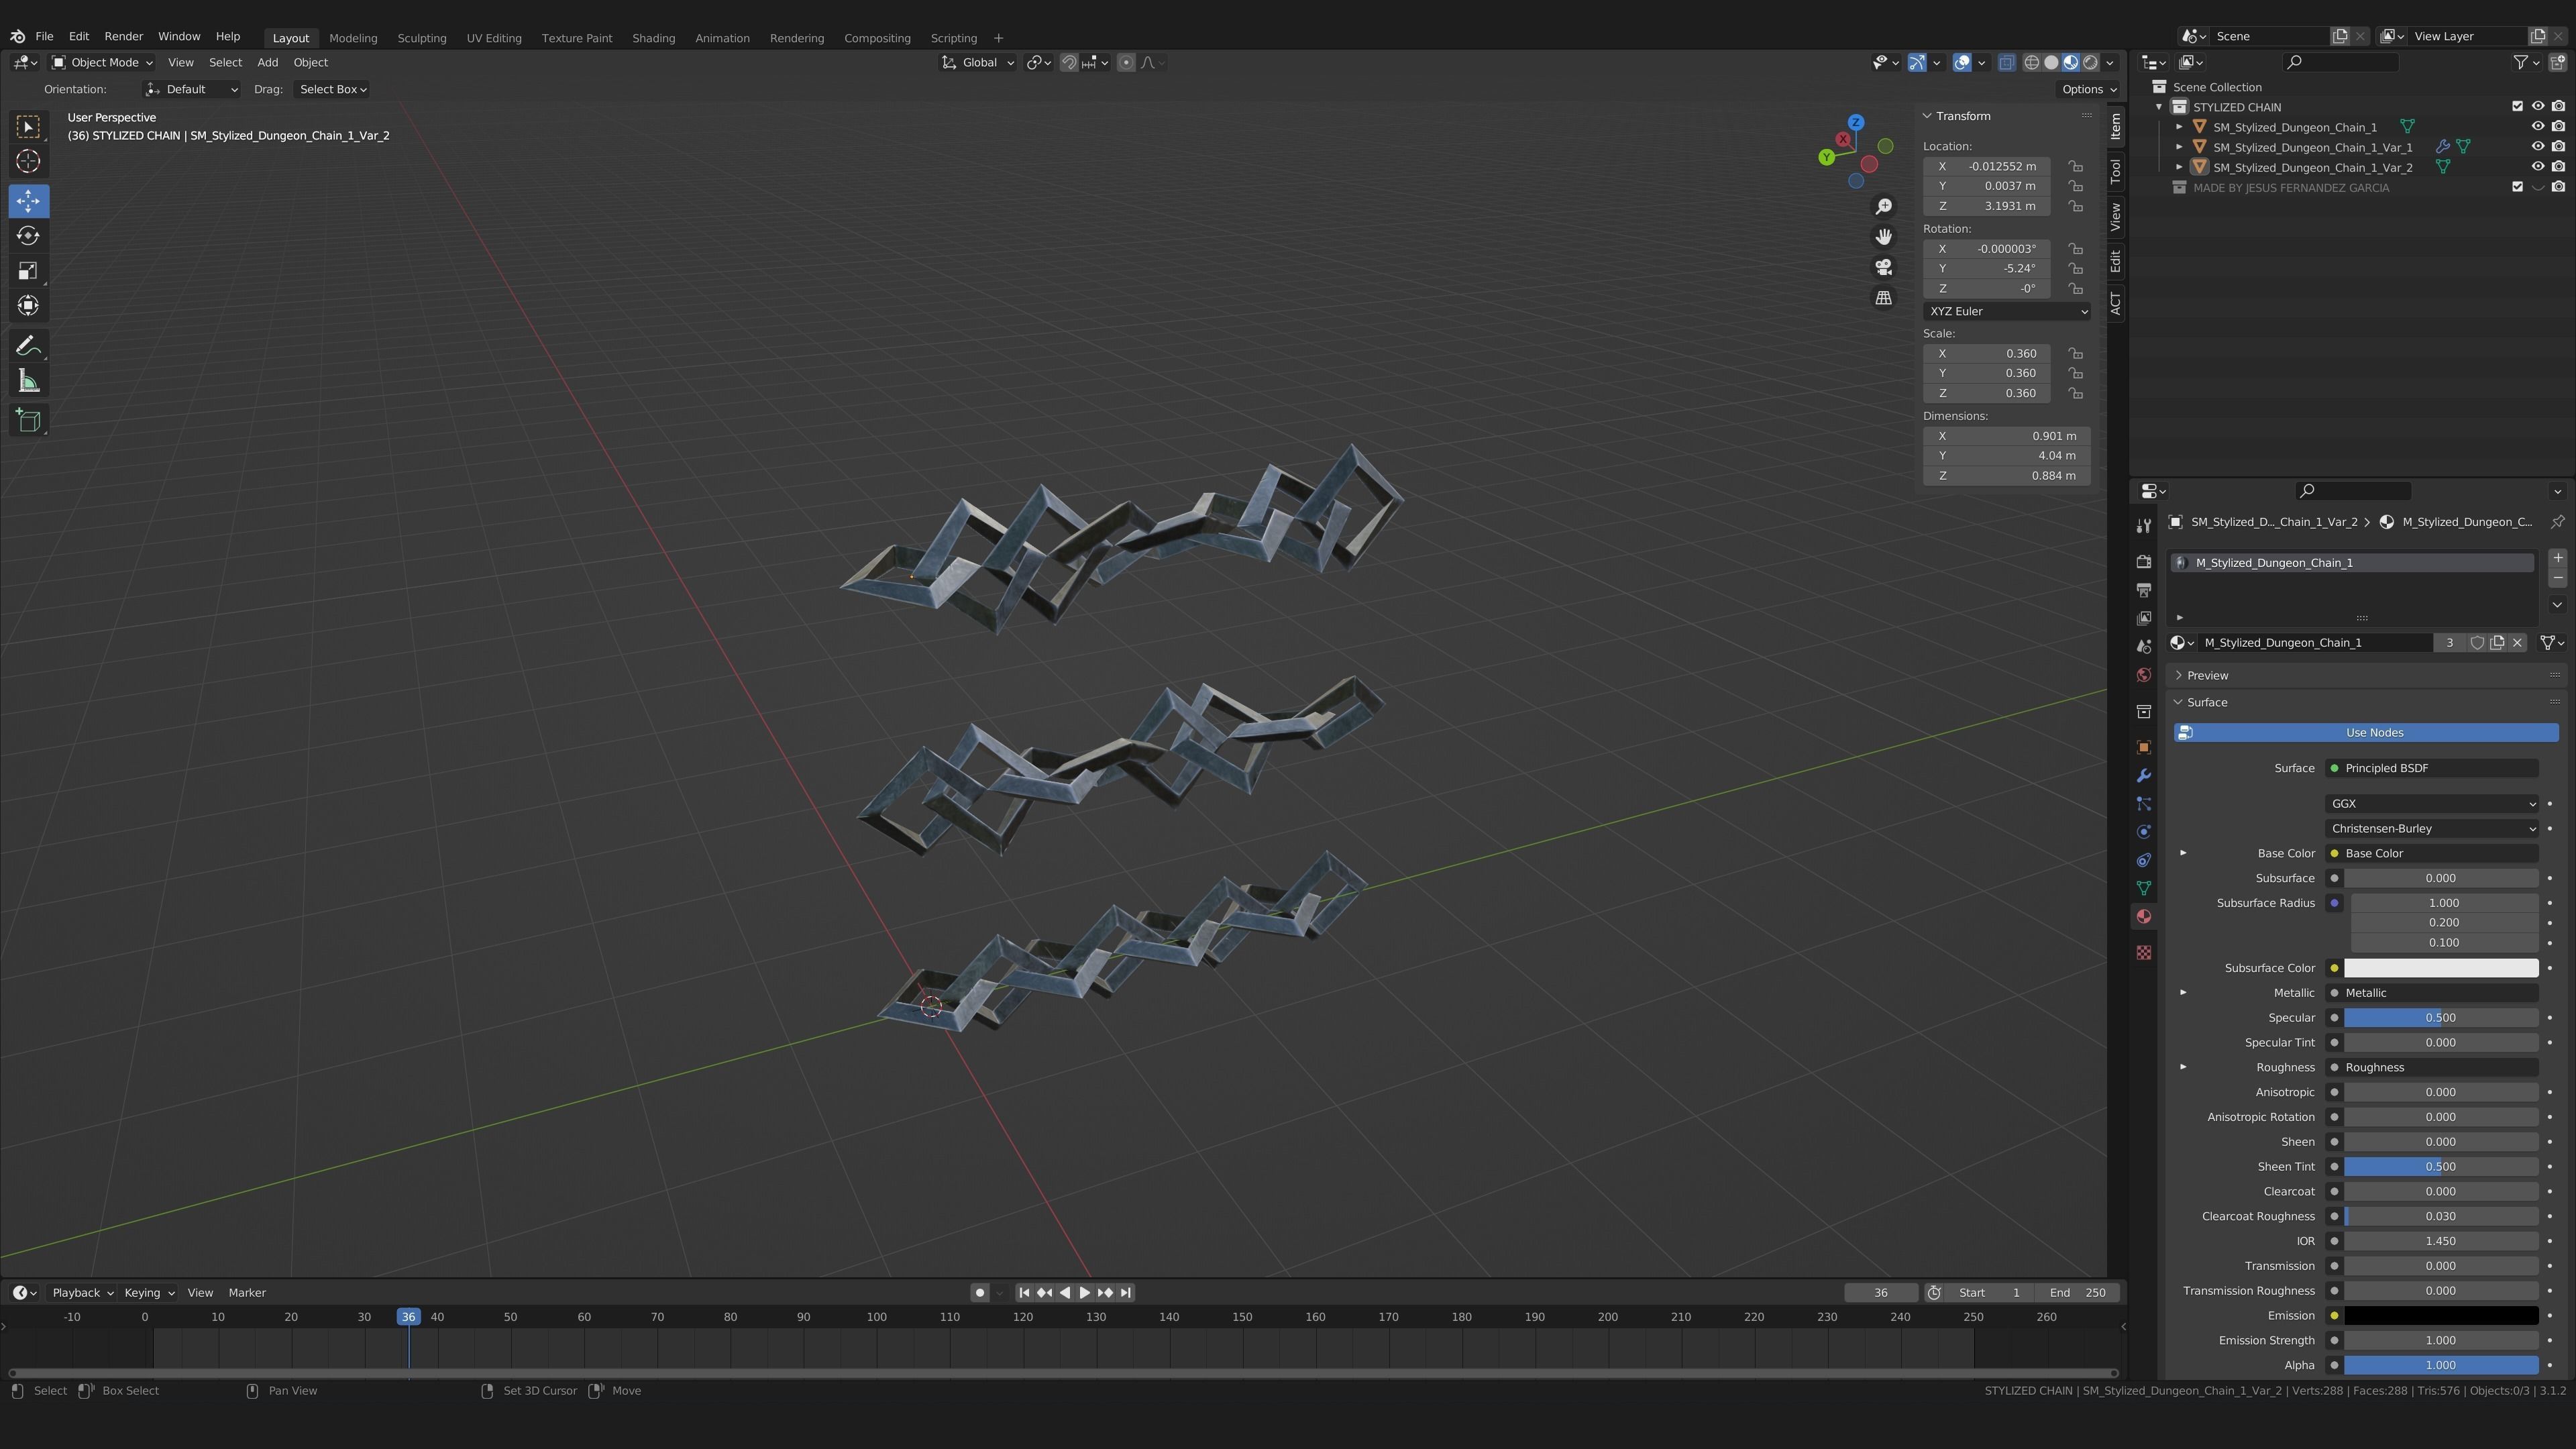The width and height of the screenshot is (2576, 1449).
Task: Select the Measure tool
Action: [28, 381]
